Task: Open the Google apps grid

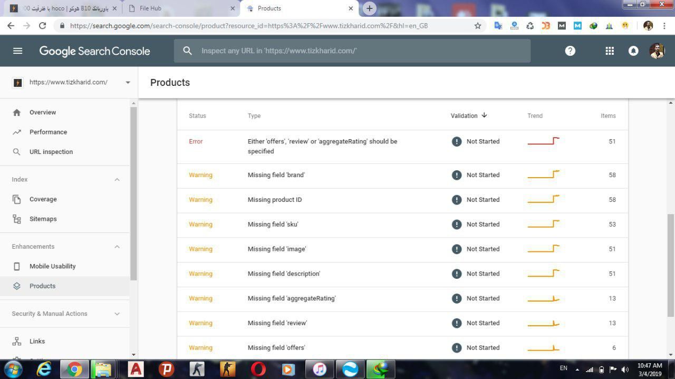Action: [x=610, y=51]
